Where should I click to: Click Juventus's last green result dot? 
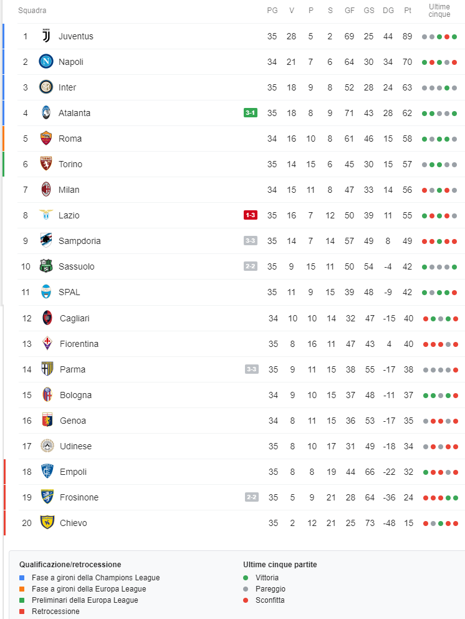pyautogui.click(x=454, y=37)
